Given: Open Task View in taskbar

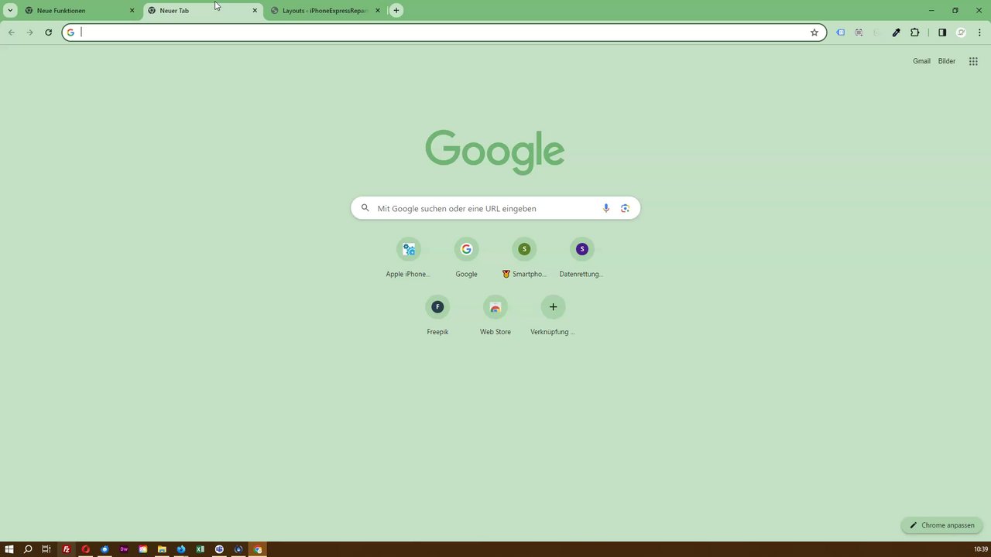Looking at the screenshot, I should [x=46, y=549].
